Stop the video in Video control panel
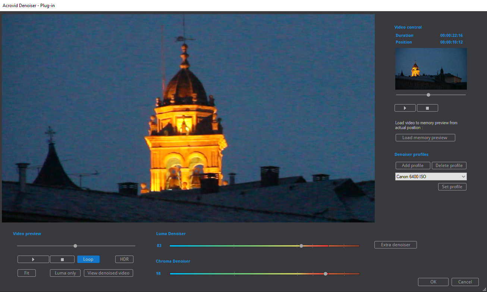The height and width of the screenshot is (292, 487). point(427,108)
